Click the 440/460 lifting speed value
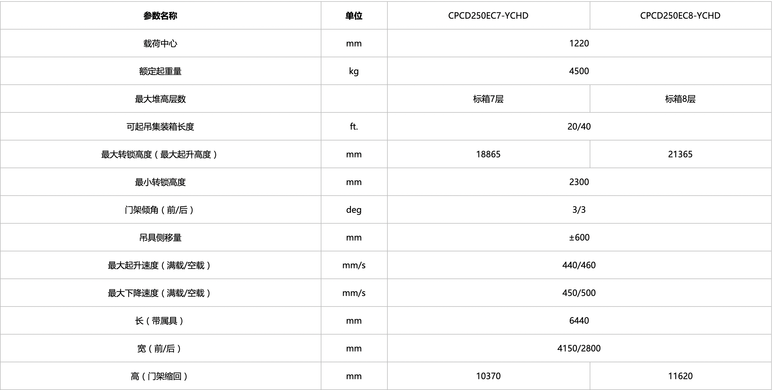Viewport: 773px width, 390px height. 579,265
